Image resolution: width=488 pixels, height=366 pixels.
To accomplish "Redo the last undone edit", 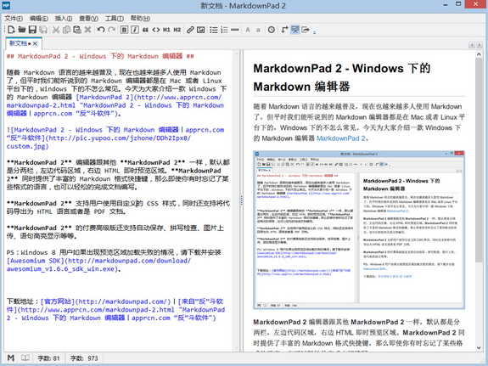I will pyautogui.click(x=111, y=30).
